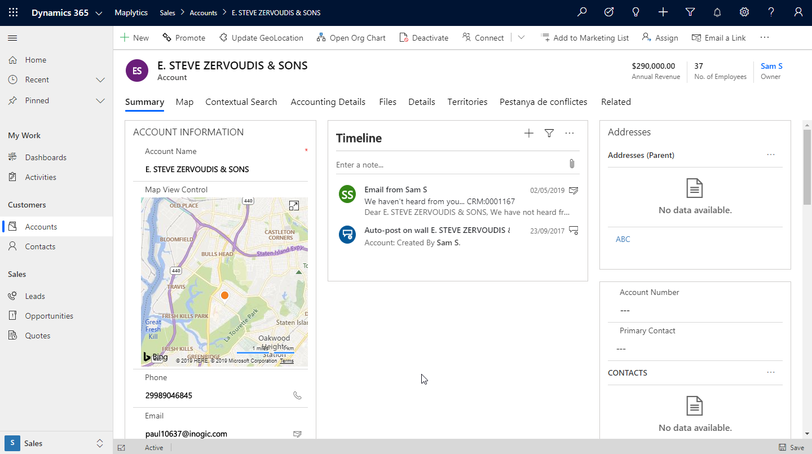The image size is (812, 454).
Task: Click the Sales breadcrumb link
Action: click(x=167, y=12)
